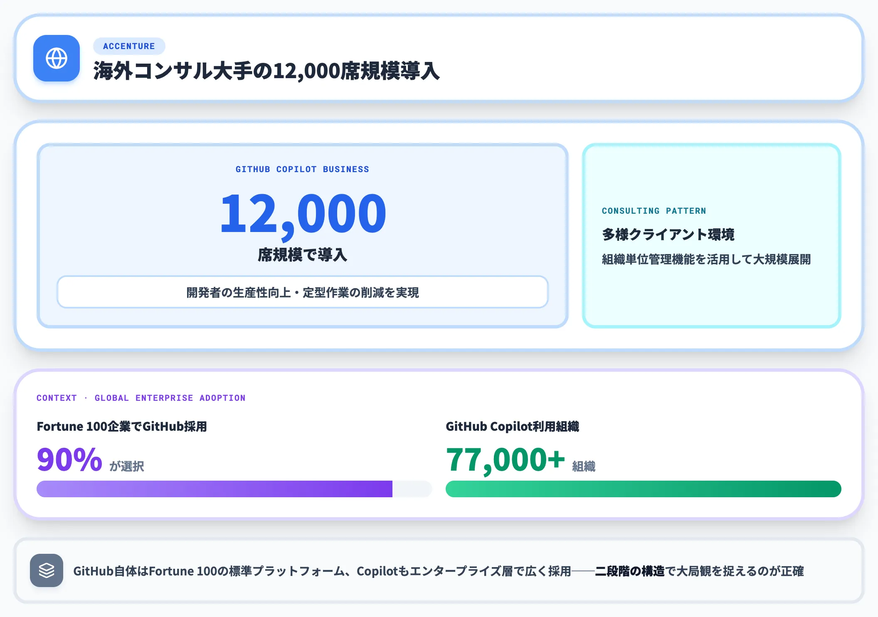Image resolution: width=878 pixels, height=617 pixels.
Task: Click the 多様クライアント環境 heading
Action: [x=668, y=234]
